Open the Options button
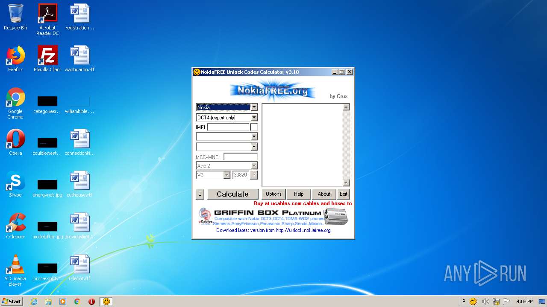The image size is (547, 307). [273, 194]
